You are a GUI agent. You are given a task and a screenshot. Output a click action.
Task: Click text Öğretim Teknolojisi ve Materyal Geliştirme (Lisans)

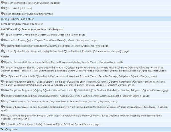pos(32,3)
